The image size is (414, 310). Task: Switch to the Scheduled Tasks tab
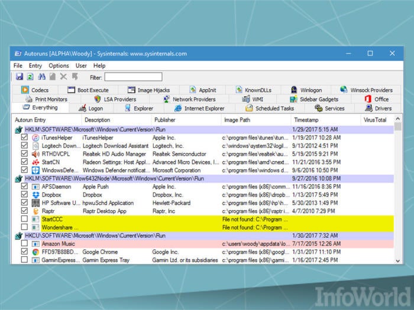270,108
